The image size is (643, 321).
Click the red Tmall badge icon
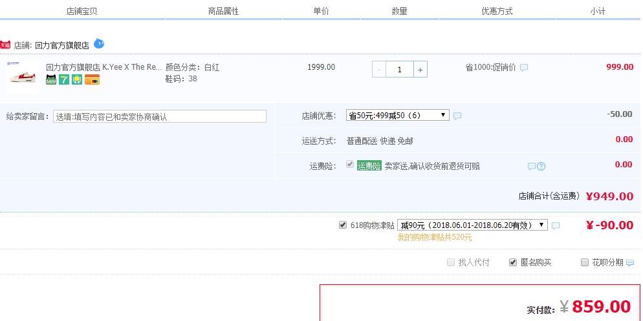coord(5,45)
